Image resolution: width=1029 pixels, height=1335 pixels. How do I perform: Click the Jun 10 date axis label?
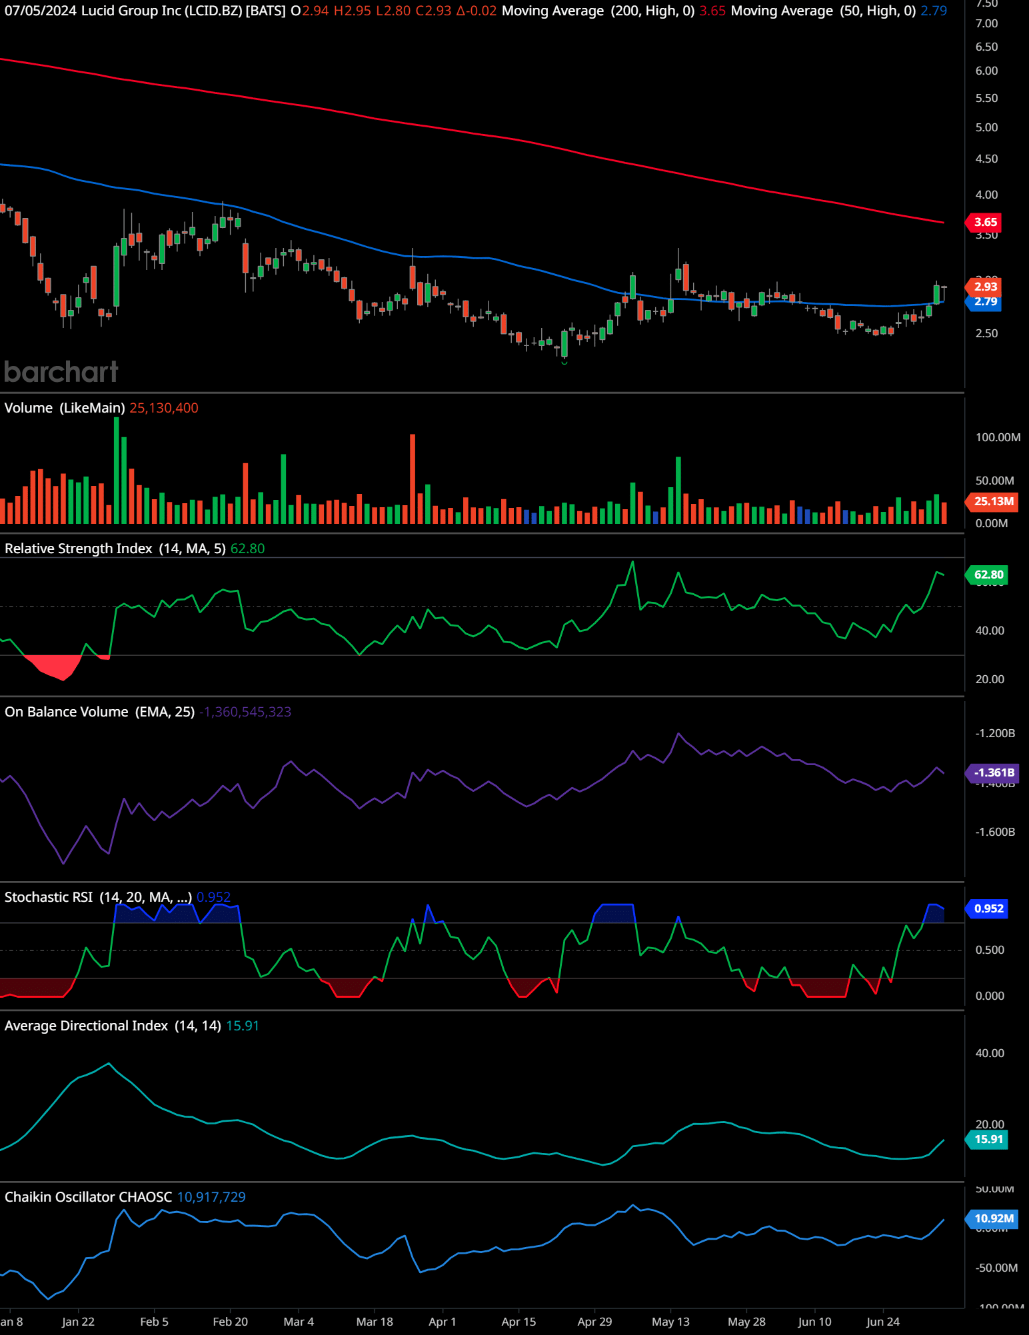814,1322
